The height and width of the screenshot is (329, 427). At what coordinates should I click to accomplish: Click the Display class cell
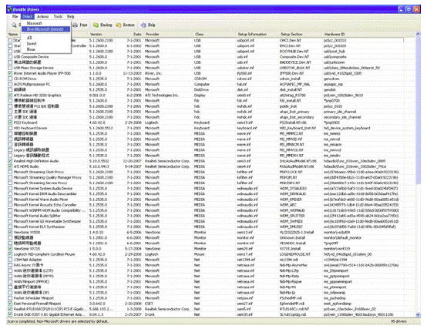(200, 96)
